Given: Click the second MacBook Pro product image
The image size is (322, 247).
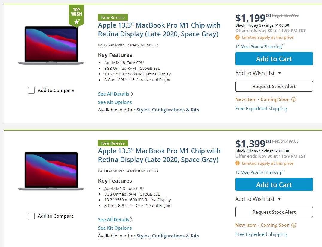Looking at the screenshot, I should pyautogui.click(x=51, y=171).
